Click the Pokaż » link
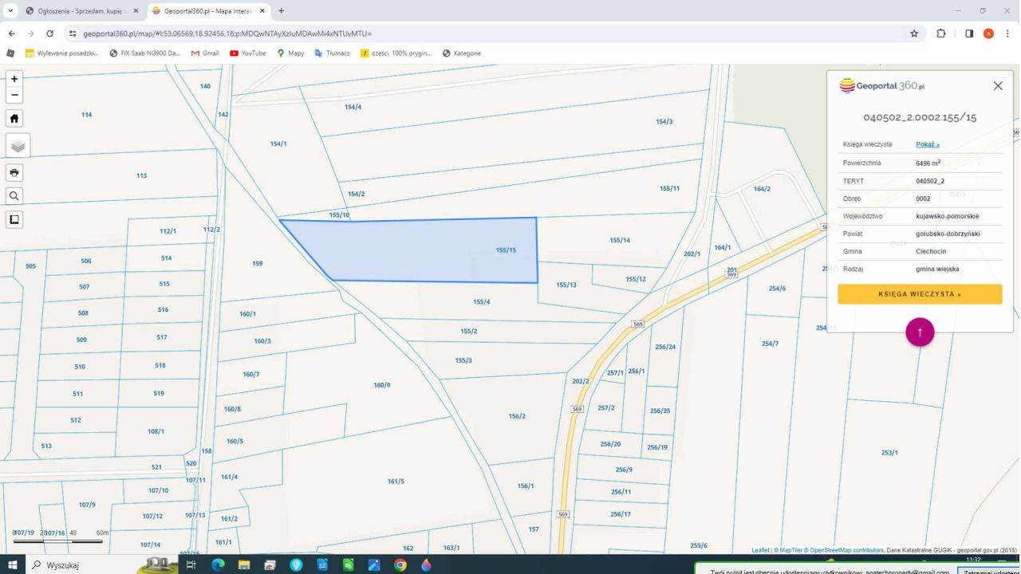Screen dimensions: 1021x574 [927, 144]
